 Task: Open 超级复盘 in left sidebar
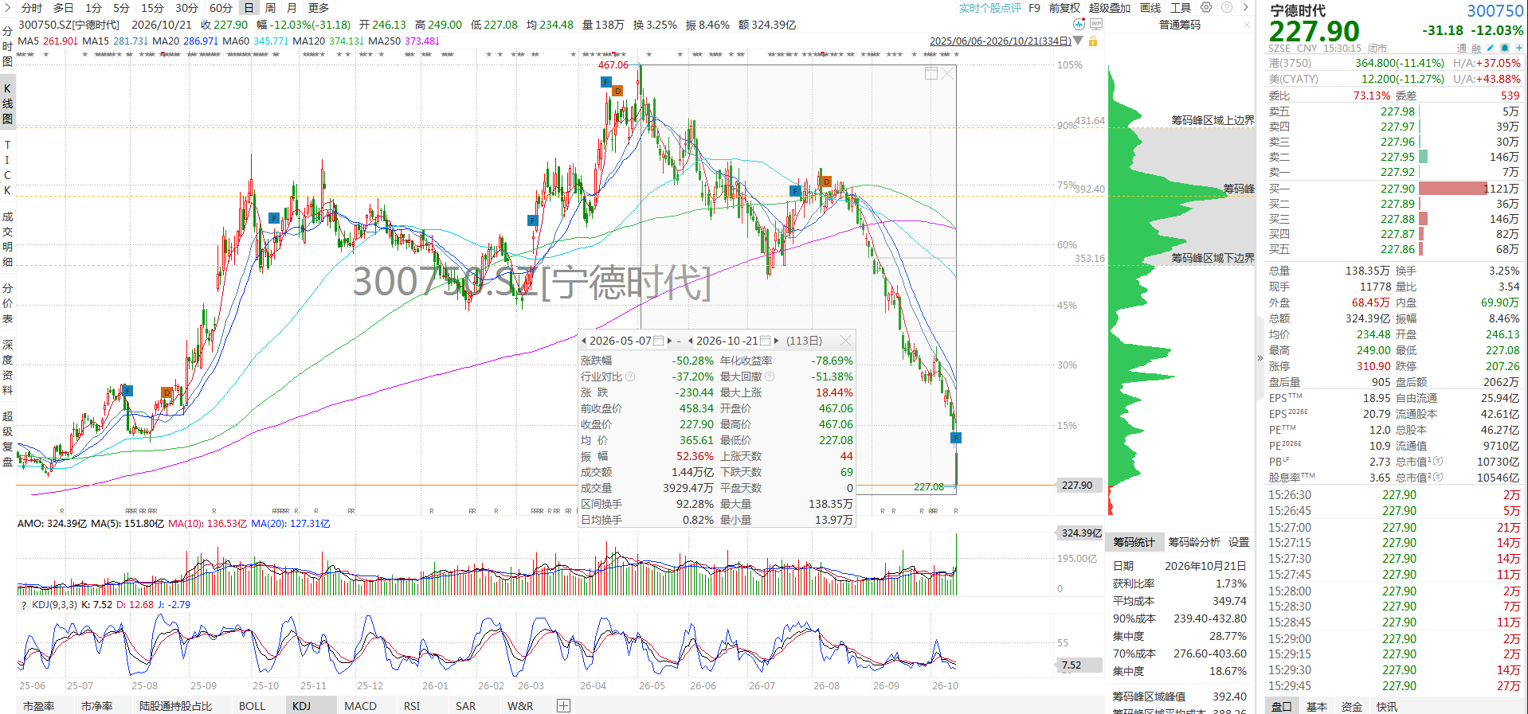[7, 439]
